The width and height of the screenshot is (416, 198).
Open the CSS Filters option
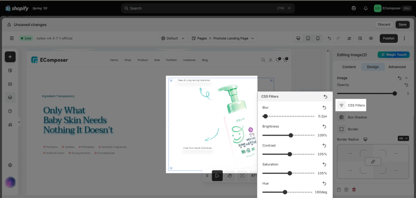pyautogui.click(x=351, y=105)
